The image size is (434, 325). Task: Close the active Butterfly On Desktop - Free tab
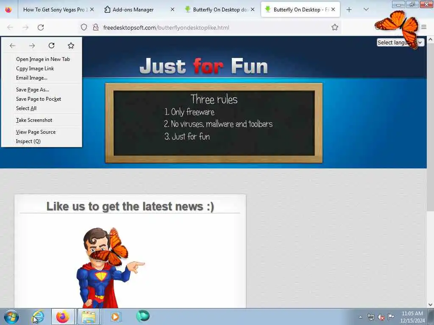333,9
